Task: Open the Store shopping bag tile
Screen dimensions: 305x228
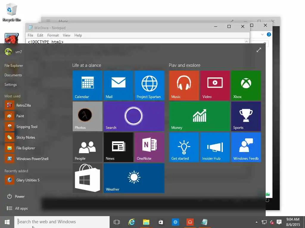Action: tap(87, 178)
